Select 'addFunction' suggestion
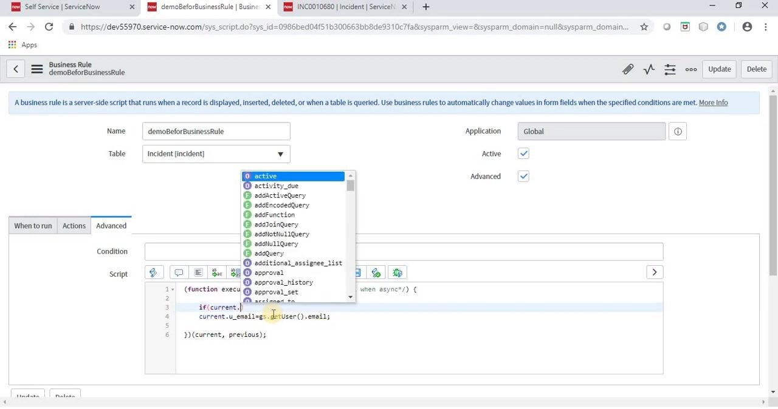778x409 pixels. 294,215
